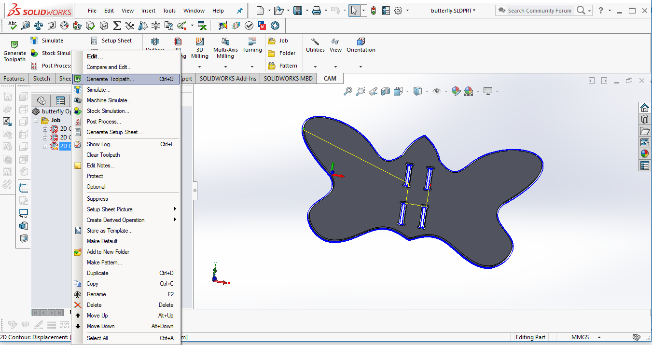Choose Delete in the context menu
This screenshot has height=345, width=652.
coord(126,305)
